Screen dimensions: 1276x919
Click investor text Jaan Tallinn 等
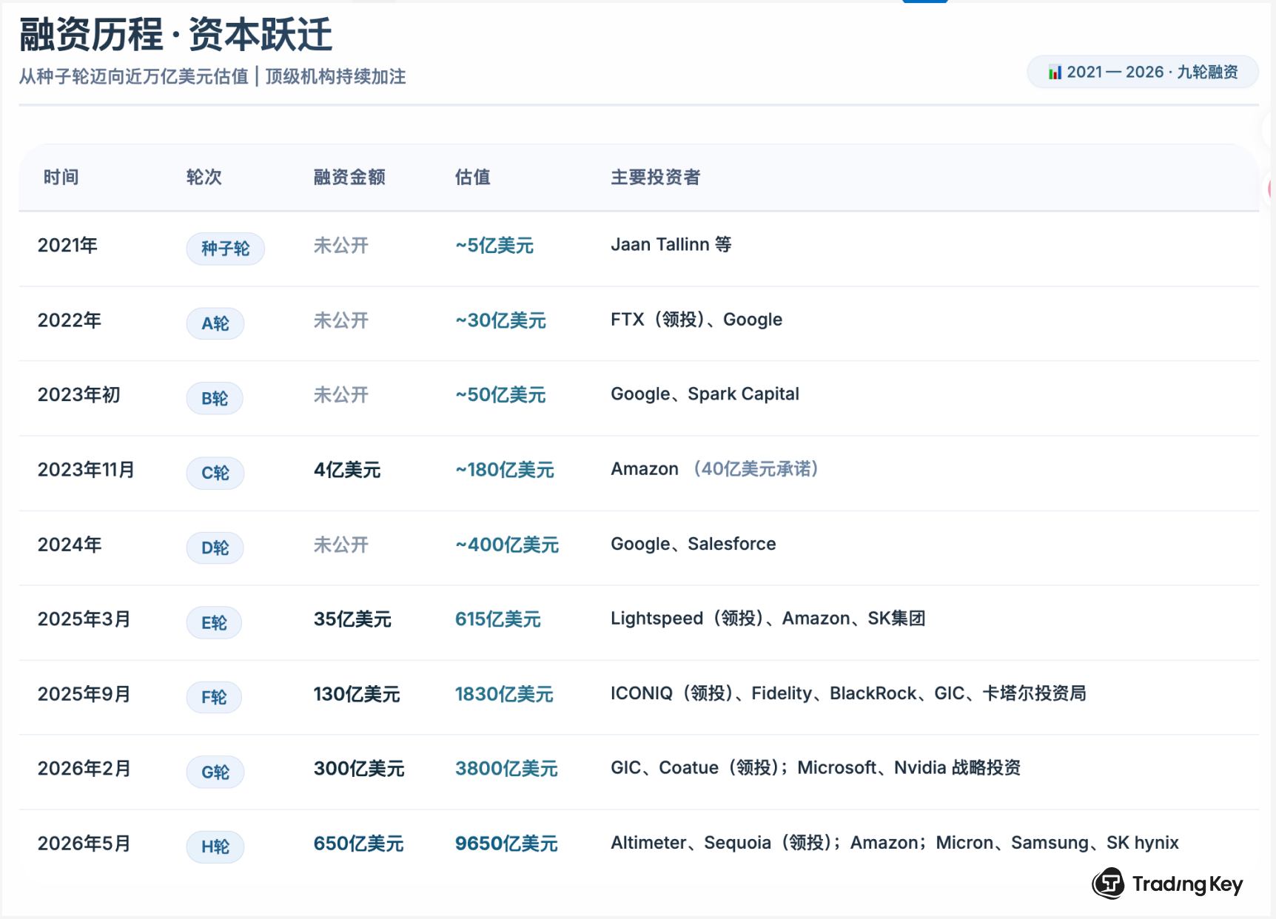tap(671, 244)
